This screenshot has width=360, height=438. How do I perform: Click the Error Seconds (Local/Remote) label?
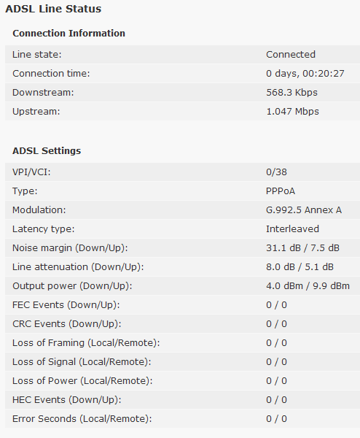tap(82, 419)
